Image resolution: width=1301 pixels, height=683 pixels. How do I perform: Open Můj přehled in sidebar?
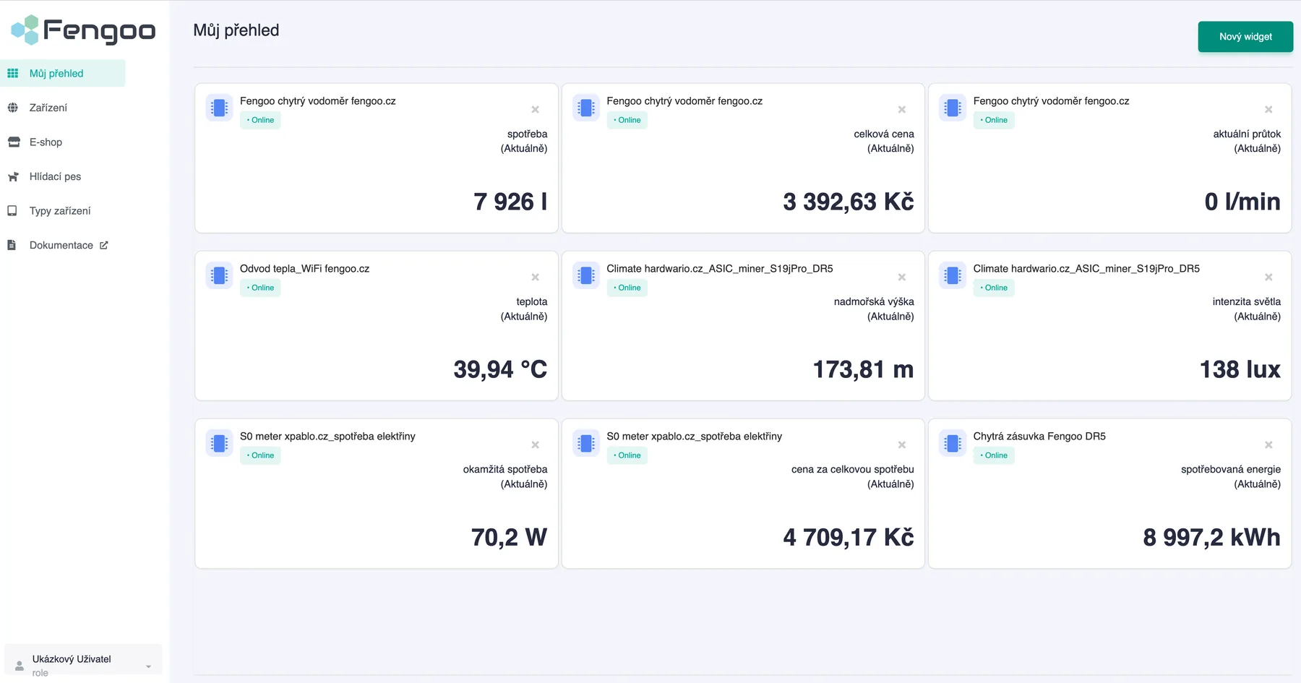pyautogui.click(x=63, y=73)
